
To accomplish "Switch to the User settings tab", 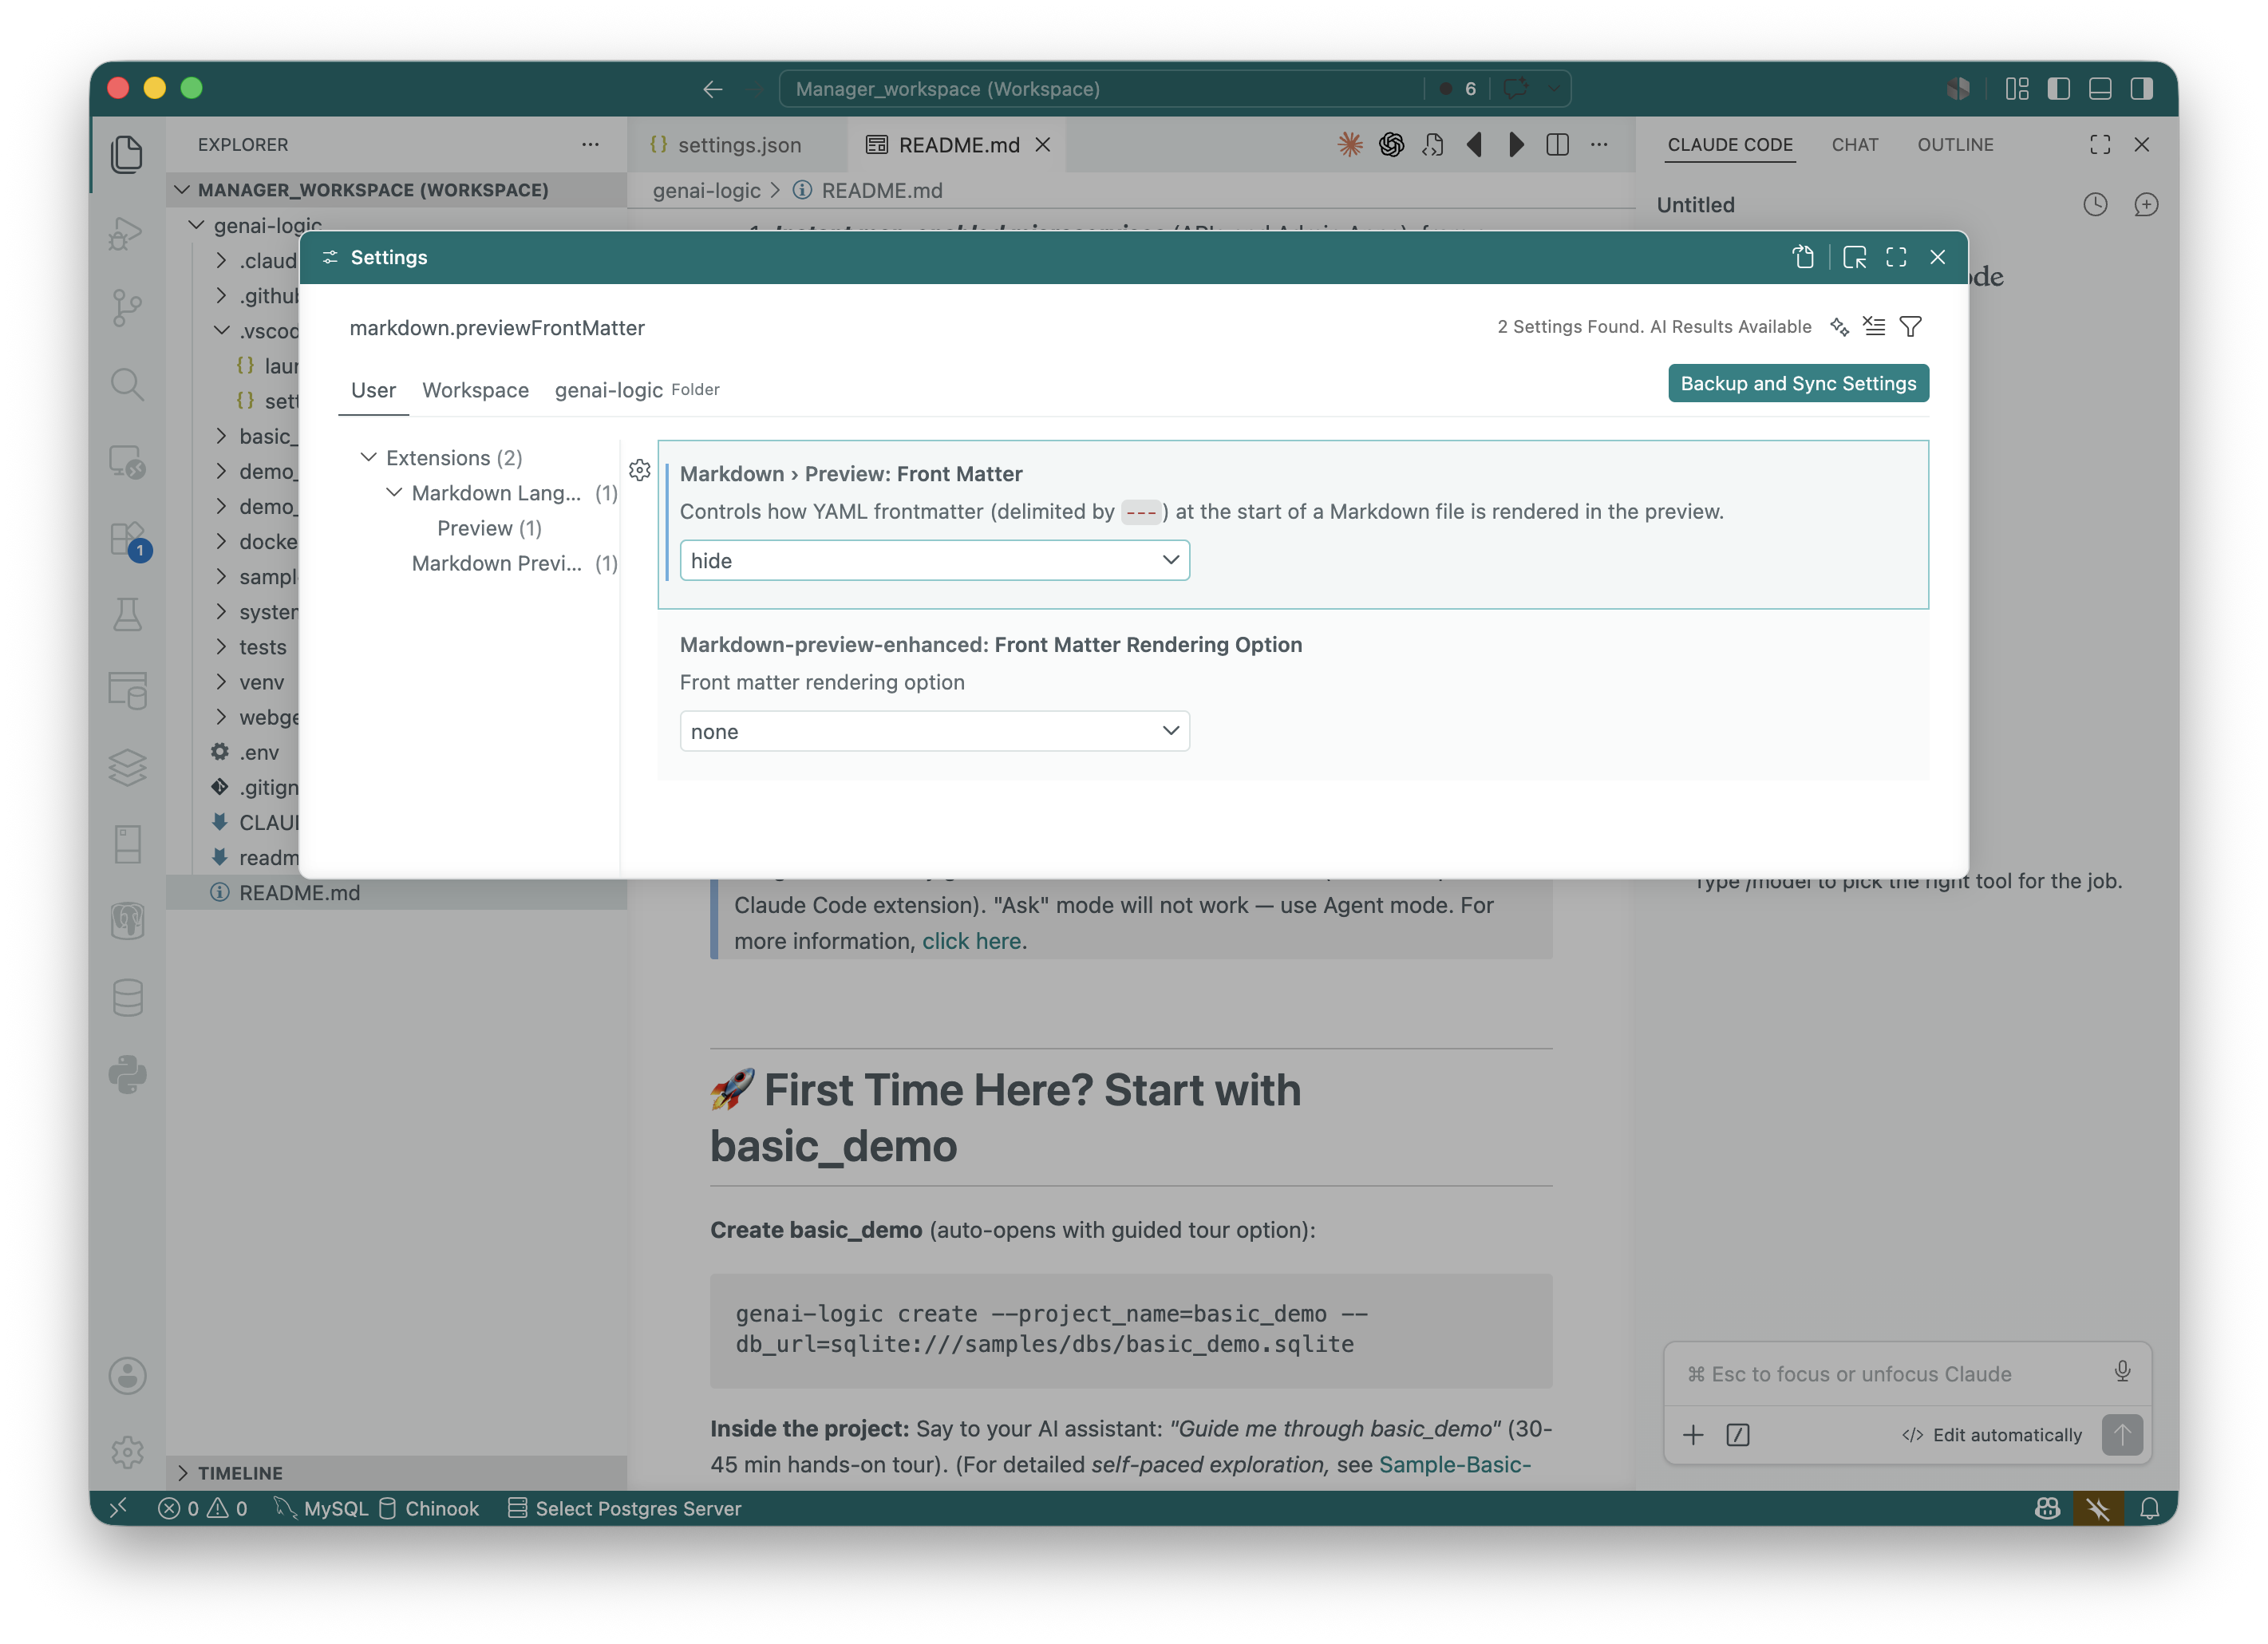I will (x=373, y=390).
